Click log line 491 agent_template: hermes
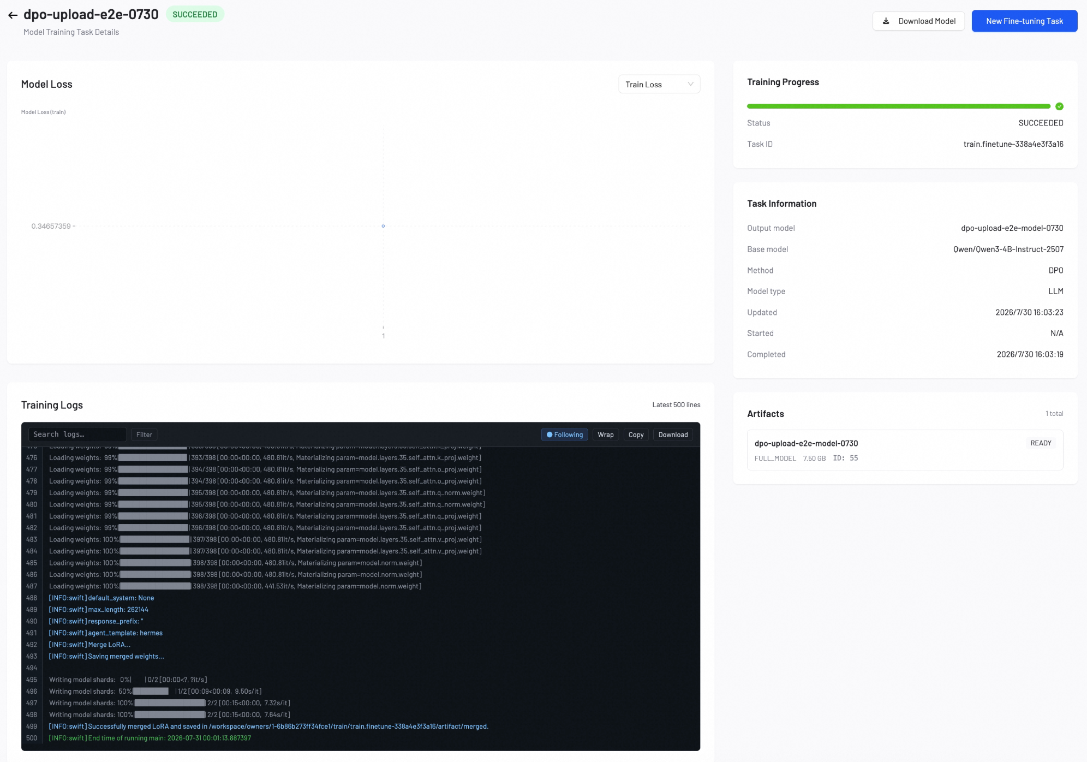1087x762 pixels. click(105, 633)
